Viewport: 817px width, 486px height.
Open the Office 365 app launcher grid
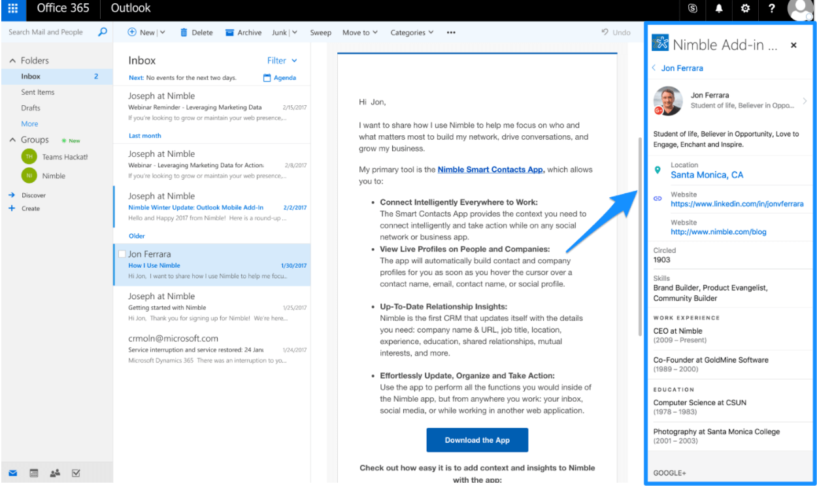[13, 8]
